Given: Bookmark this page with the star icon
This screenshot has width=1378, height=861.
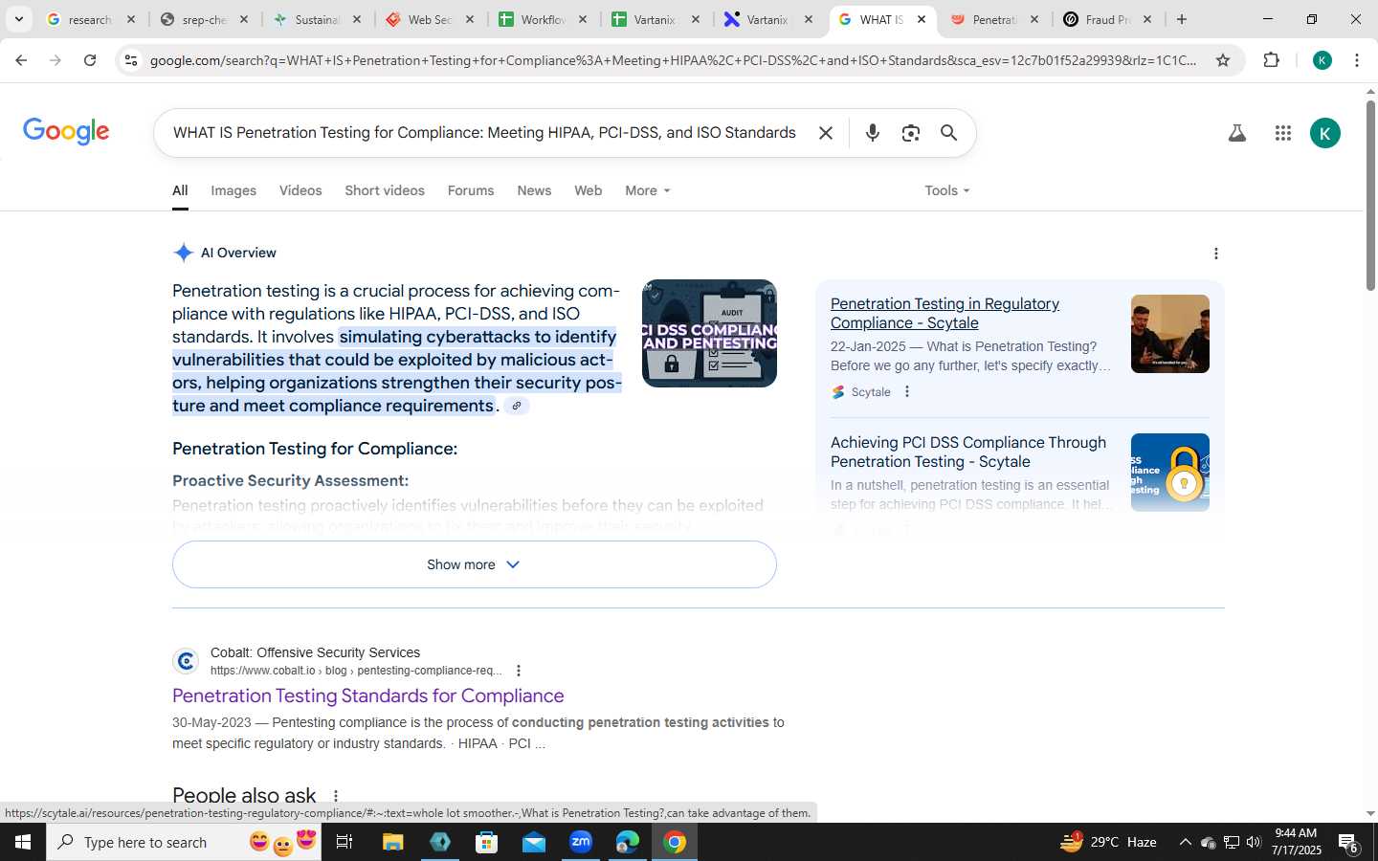Looking at the screenshot, I should point(1223,60).
